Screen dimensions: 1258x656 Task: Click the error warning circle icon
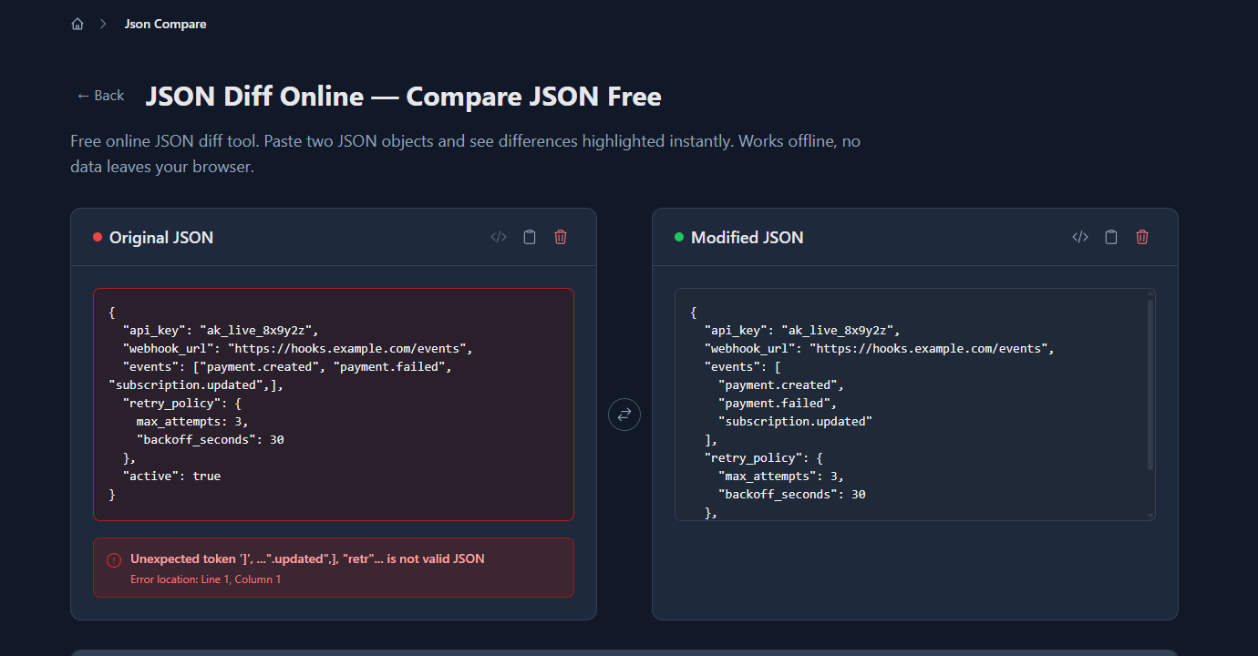click(114, 560)
